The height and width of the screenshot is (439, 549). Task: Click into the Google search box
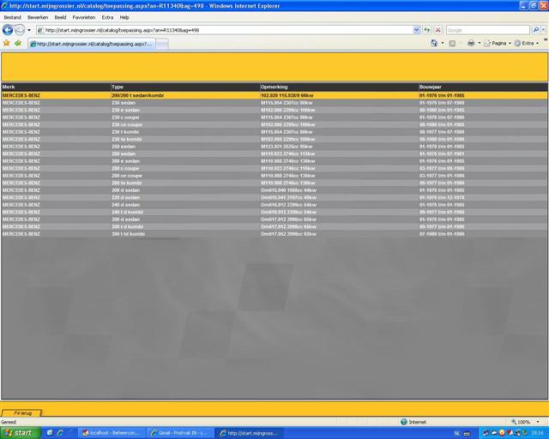coord(487,30)
